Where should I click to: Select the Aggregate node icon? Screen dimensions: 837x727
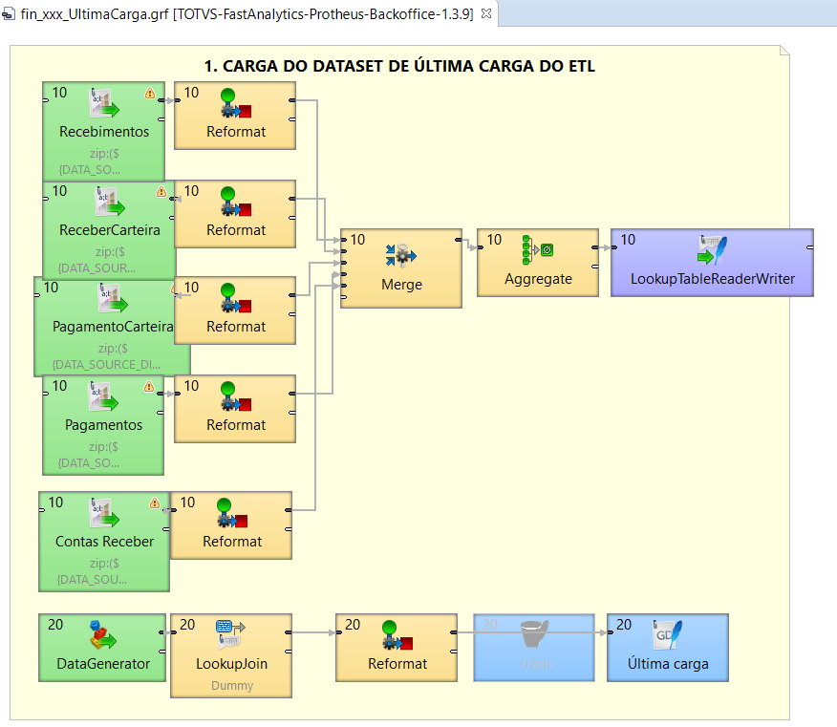point(537,250)
